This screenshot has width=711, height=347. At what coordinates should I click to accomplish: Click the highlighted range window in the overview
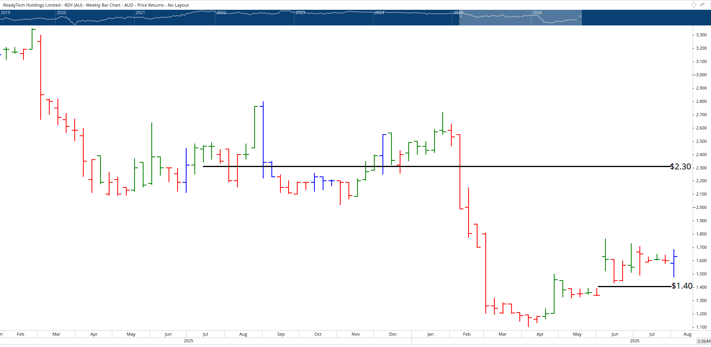[x=521, y=18]
